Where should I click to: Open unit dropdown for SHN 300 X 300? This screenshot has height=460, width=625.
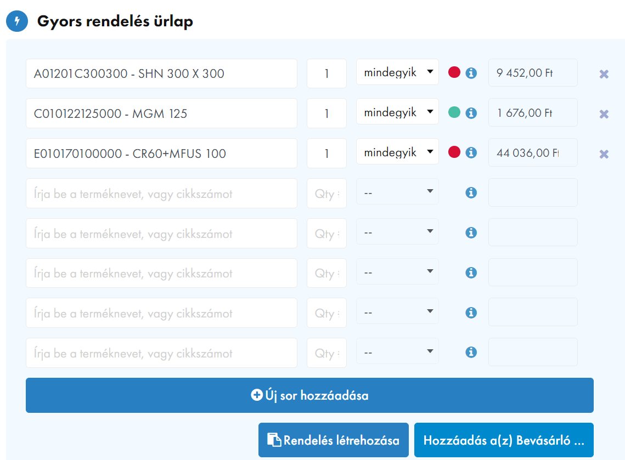(x=397, y=72)
